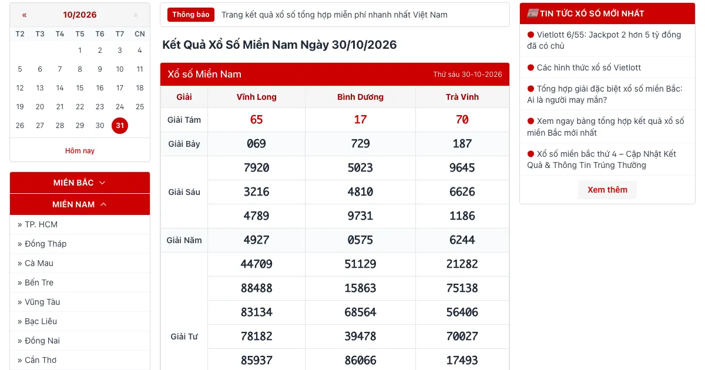Screen dimensions: 705x370
Task: Pick calendar date 30
Action: (x=100, y=126)
